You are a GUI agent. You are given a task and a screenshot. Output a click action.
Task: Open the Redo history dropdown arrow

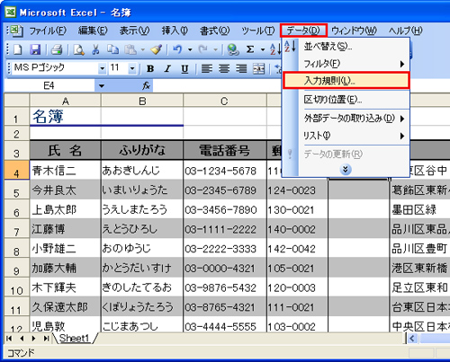pyautogui.click(x=216, y=49)
